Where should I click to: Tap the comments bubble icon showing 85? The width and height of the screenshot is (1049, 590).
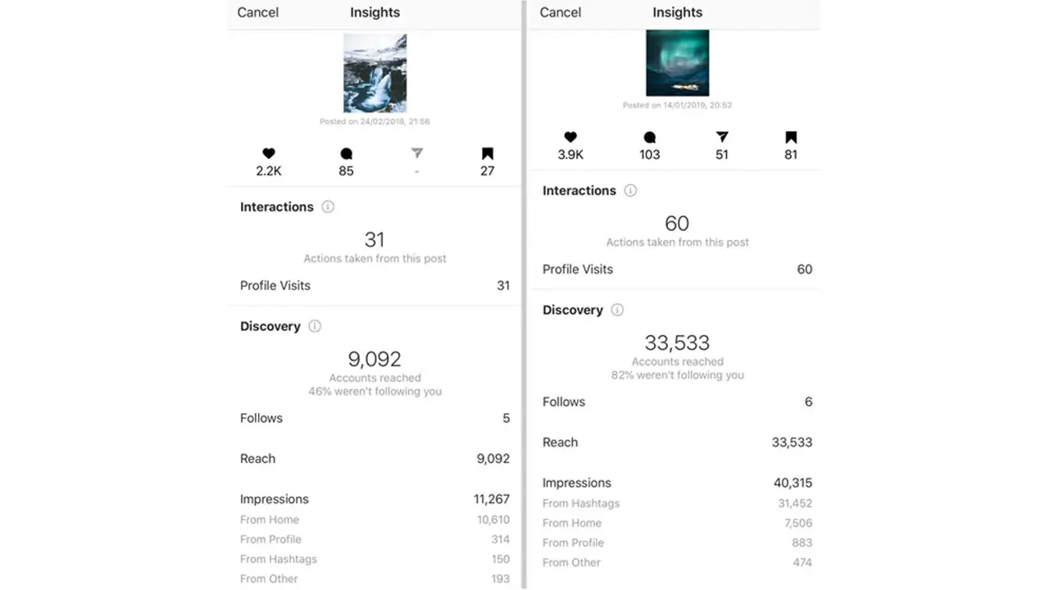click(x=346, y=153)
